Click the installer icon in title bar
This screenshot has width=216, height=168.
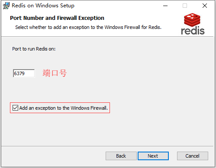tap(6, 6)
